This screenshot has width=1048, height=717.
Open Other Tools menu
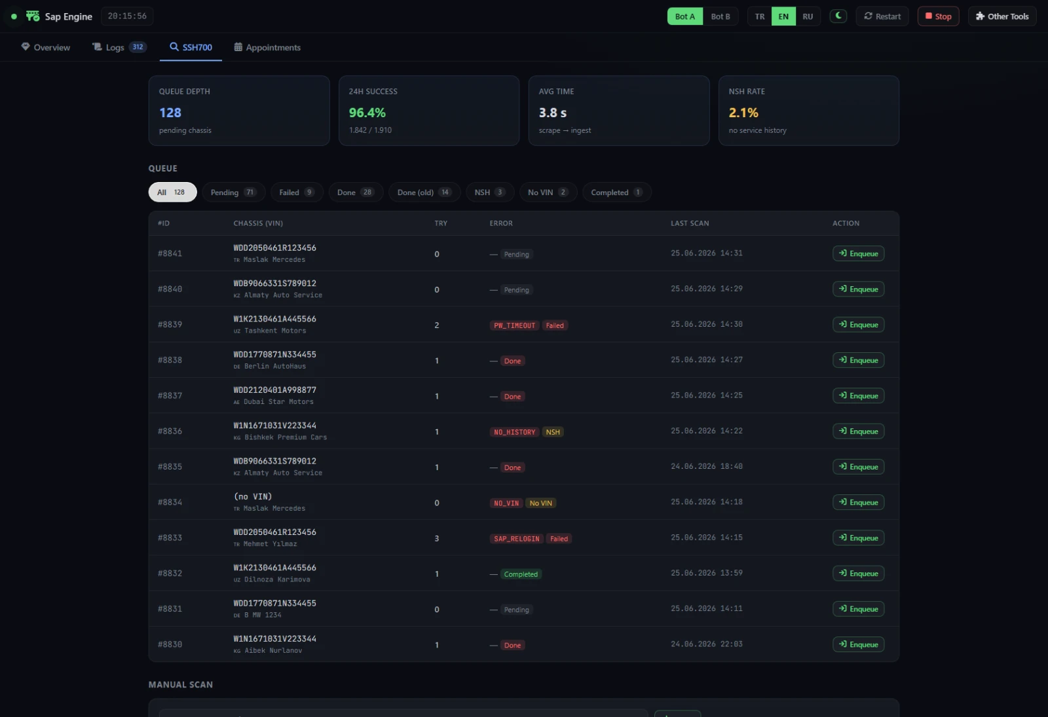click(1002, 16)
